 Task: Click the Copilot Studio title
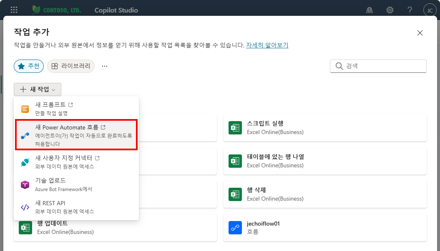pos(116,10)
